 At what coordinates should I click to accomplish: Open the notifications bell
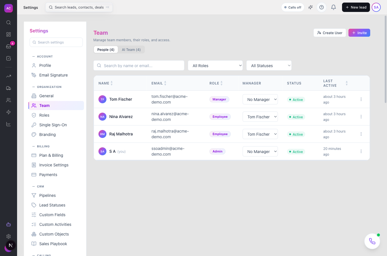point(334,7)
